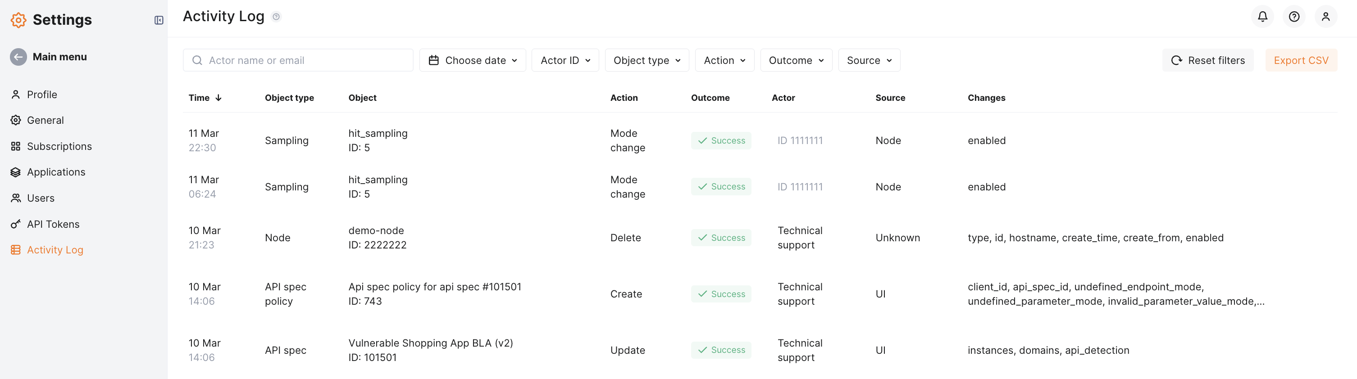This screenshot has height=379, width=1357.
Task: Open the Object type filter dropdown
Action: coord(647,60)
